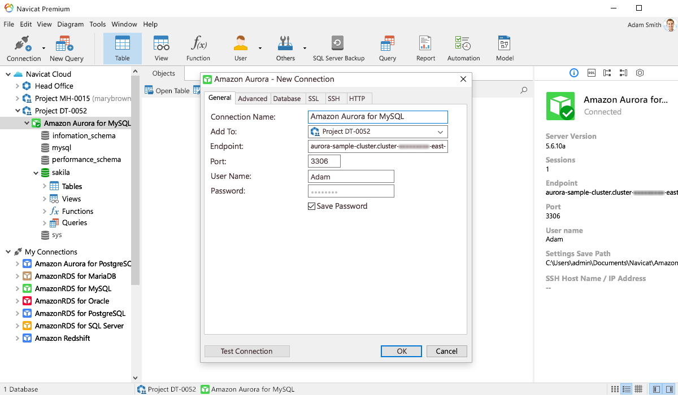Viewport: 678px width, 395px height.
Task: Click the User toolbar icon
Action: 241,44
